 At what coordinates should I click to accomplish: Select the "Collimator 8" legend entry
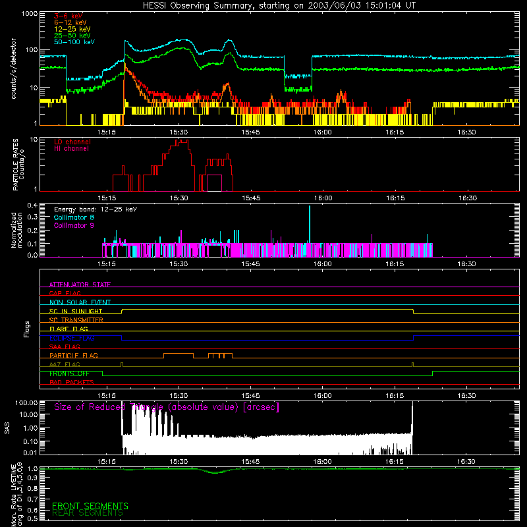click(x=74, y=217)
